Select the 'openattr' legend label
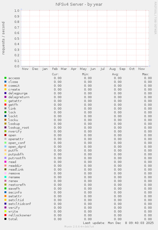This screenshot has width=158, height=230. tap(16, 139)
